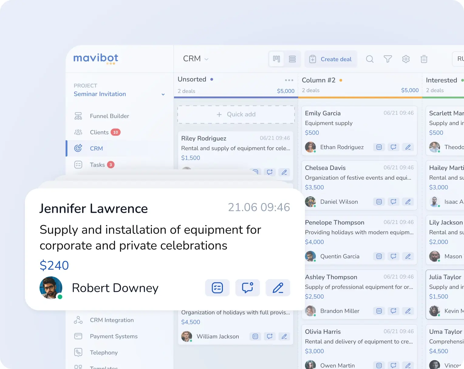Open Chelsea Davis deal name
464x369 pixels.
[325, 168]
